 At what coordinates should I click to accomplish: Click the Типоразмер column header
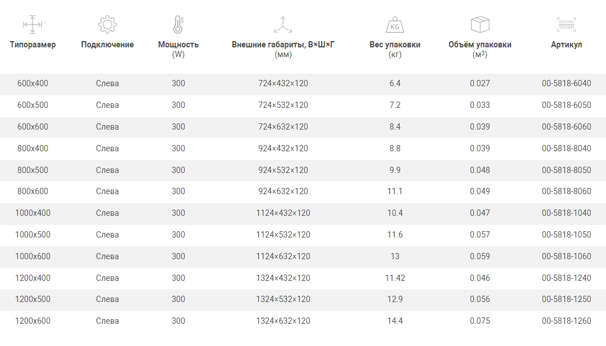coord(33,45)
